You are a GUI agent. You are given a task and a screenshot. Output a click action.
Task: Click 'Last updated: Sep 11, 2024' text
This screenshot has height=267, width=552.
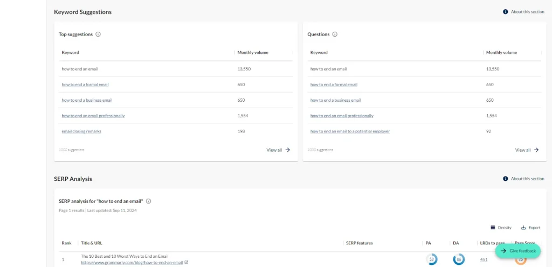click(x=112, y=211)
